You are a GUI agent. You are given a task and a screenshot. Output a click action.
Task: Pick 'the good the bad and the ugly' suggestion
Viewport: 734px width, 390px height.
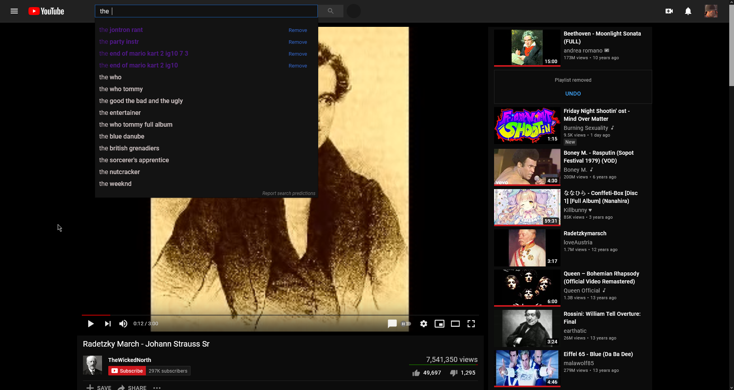[x=141, y=101]
